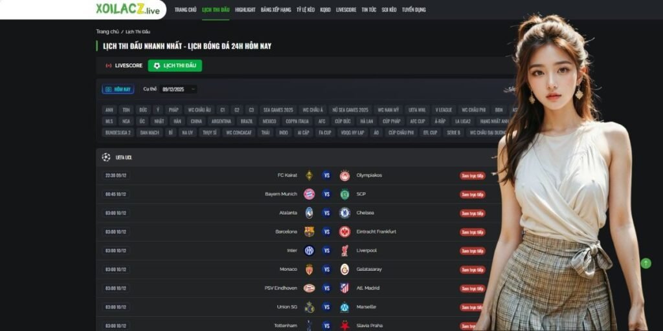The height and width of the screenshot is (331, 663).
Task: Open the 09/12/2025 date dropdown
Action: (x=179, y=89)
